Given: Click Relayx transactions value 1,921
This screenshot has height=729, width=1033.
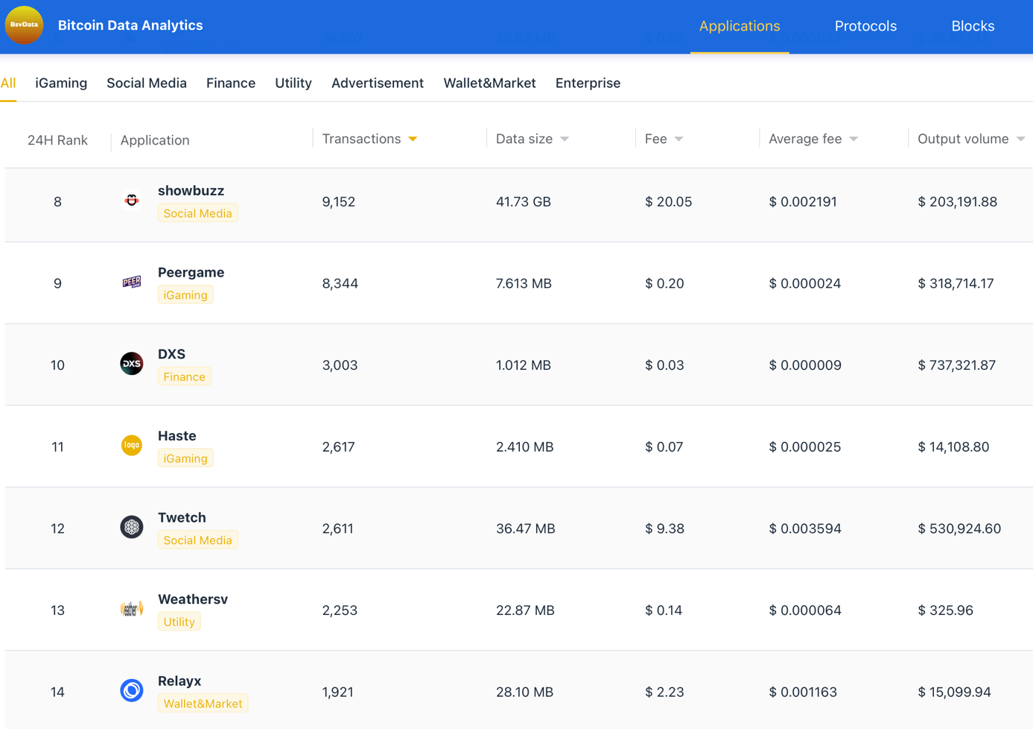Looking at the screenshot, I should click(x=338, y=692).
